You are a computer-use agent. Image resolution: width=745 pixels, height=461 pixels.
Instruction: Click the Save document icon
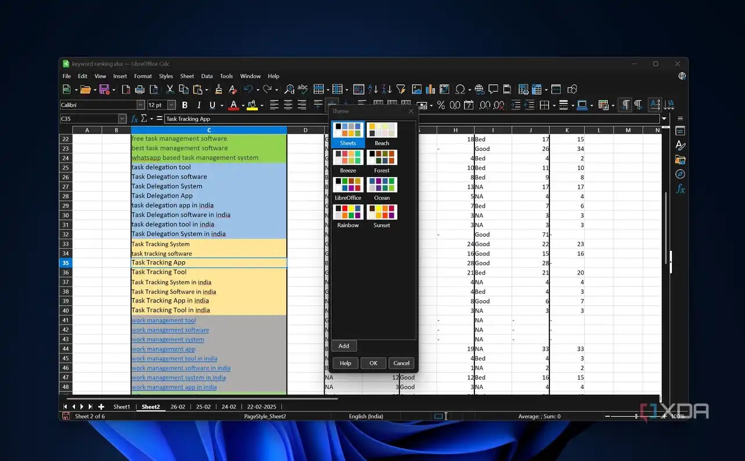pyautogui.click(x=105, y=89)
